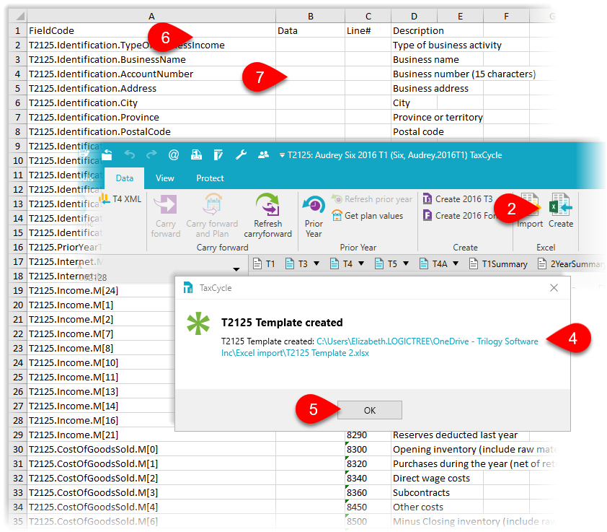Screen dimensions: 607x532
Task: Click cell T2125.CostOfGoodsSold.M[0]
Action: pyautogui.click(x=151, y=450)
